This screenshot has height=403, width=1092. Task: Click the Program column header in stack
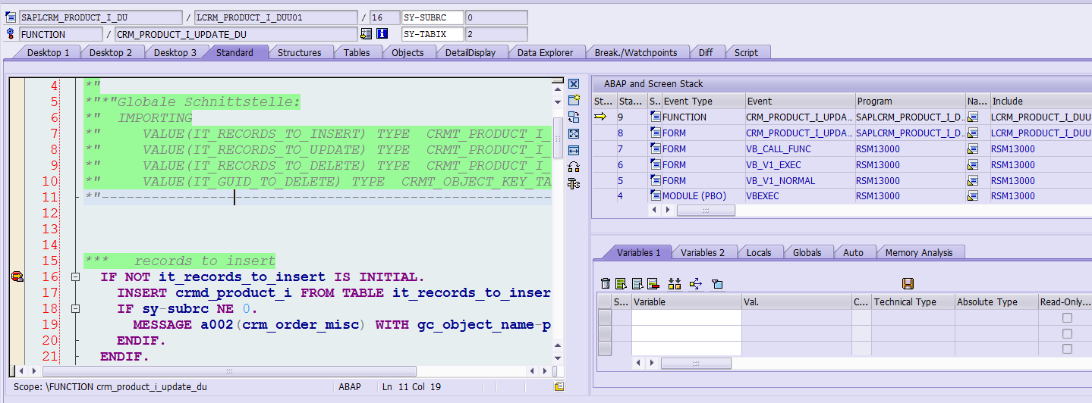click(910, 101)
